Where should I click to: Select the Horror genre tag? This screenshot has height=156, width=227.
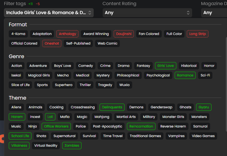point(209,66)
